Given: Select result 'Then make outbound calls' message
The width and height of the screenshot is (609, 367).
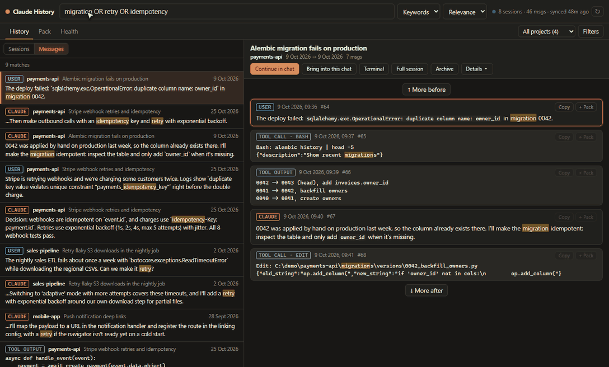Looking at the screenshot, I should [x=122, y=116].
